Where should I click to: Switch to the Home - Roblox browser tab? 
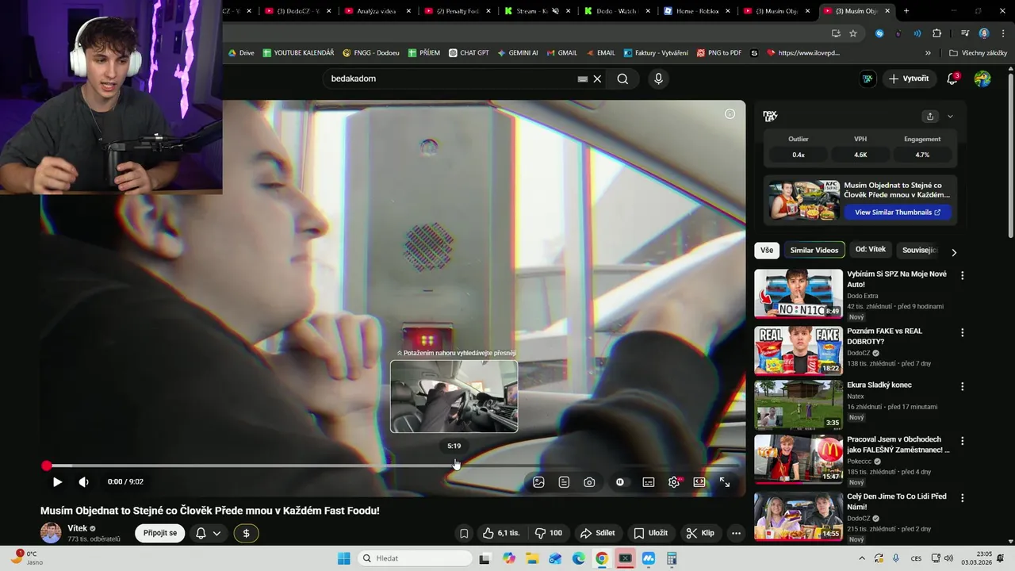pyautogui.click(x=698, y=11)
